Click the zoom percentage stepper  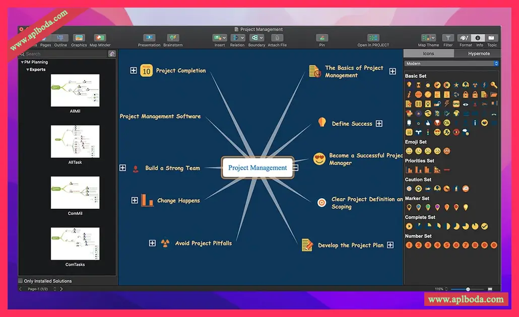pos(446,289)
